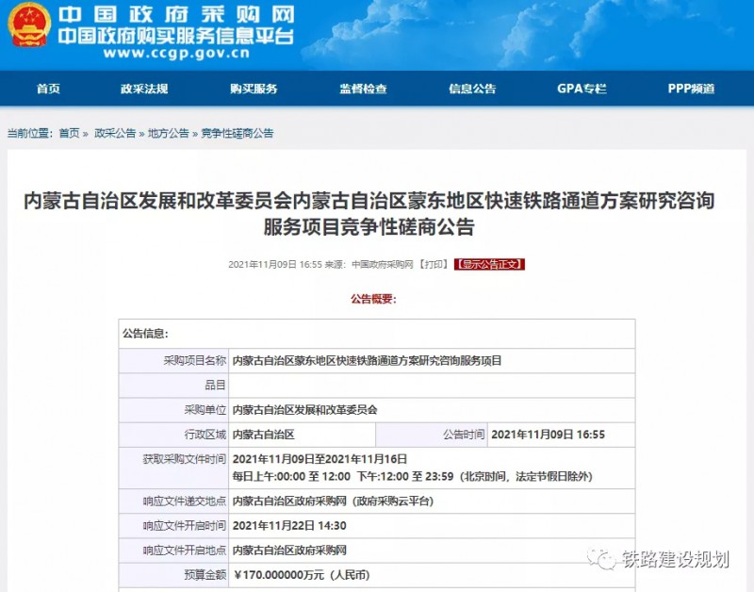Select submission place 内蒙古自治区政府采购网（政府采购云平台）
This screenshot has height=592, width=754.
click(x=333, y=502)
